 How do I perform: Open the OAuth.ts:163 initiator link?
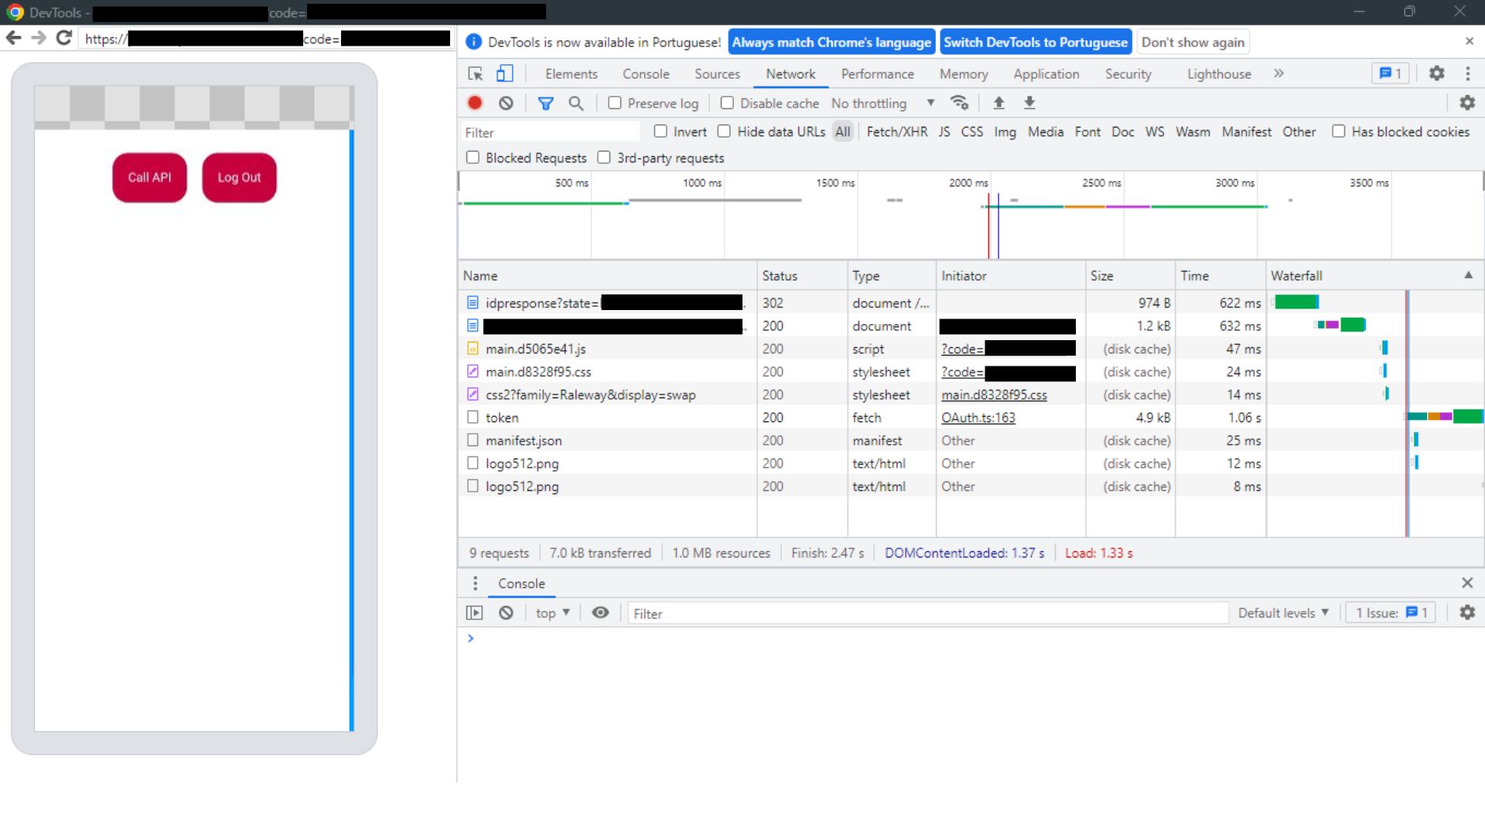coord(978,417)
